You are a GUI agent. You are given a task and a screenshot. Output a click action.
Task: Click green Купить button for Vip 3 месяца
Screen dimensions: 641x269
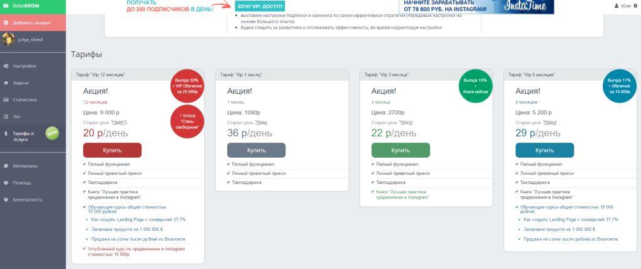(401, 150)
